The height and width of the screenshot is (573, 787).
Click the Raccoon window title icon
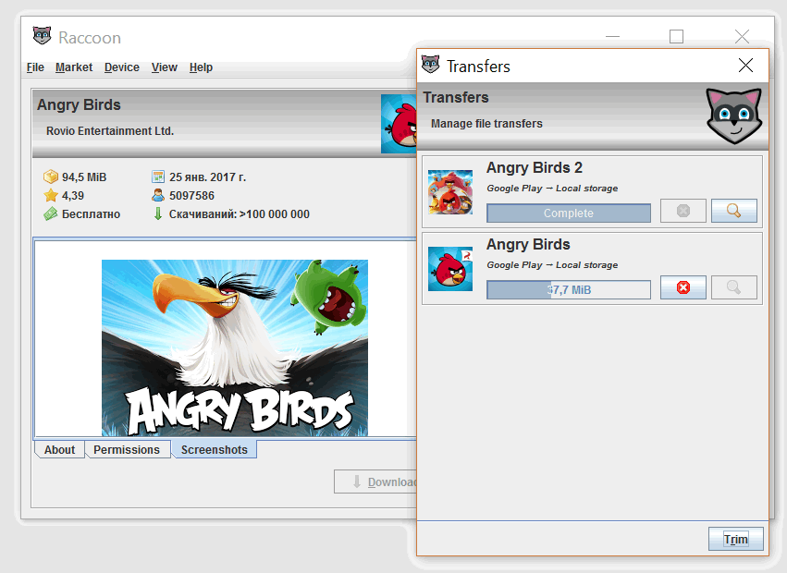[x=43, y=36]
